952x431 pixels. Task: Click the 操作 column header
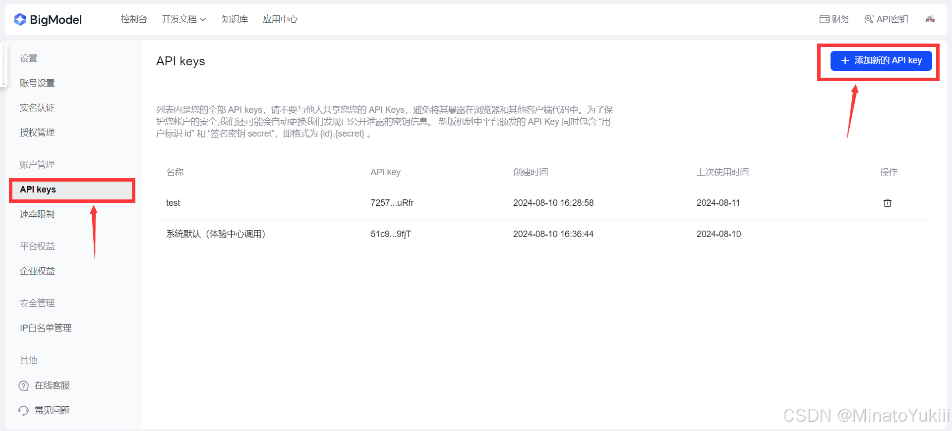pos(889,172)
